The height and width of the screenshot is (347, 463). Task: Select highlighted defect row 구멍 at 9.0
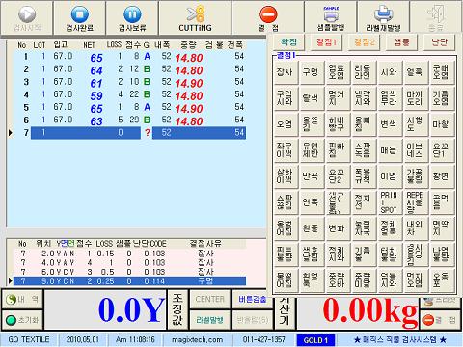128,281
